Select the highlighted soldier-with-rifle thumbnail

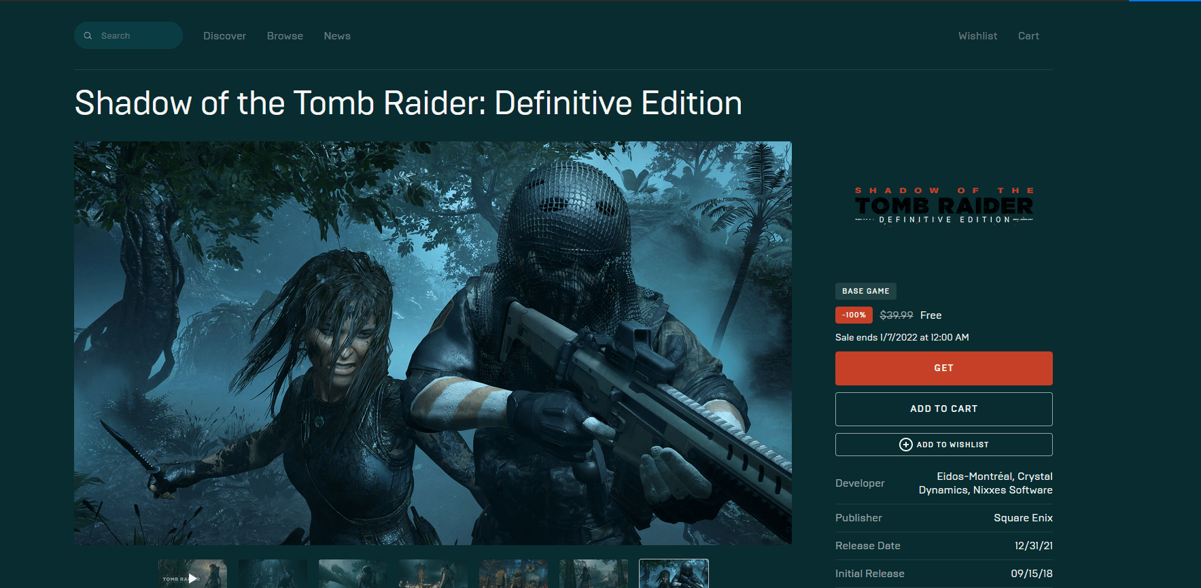pyautogui.click(x=674, y=574)
